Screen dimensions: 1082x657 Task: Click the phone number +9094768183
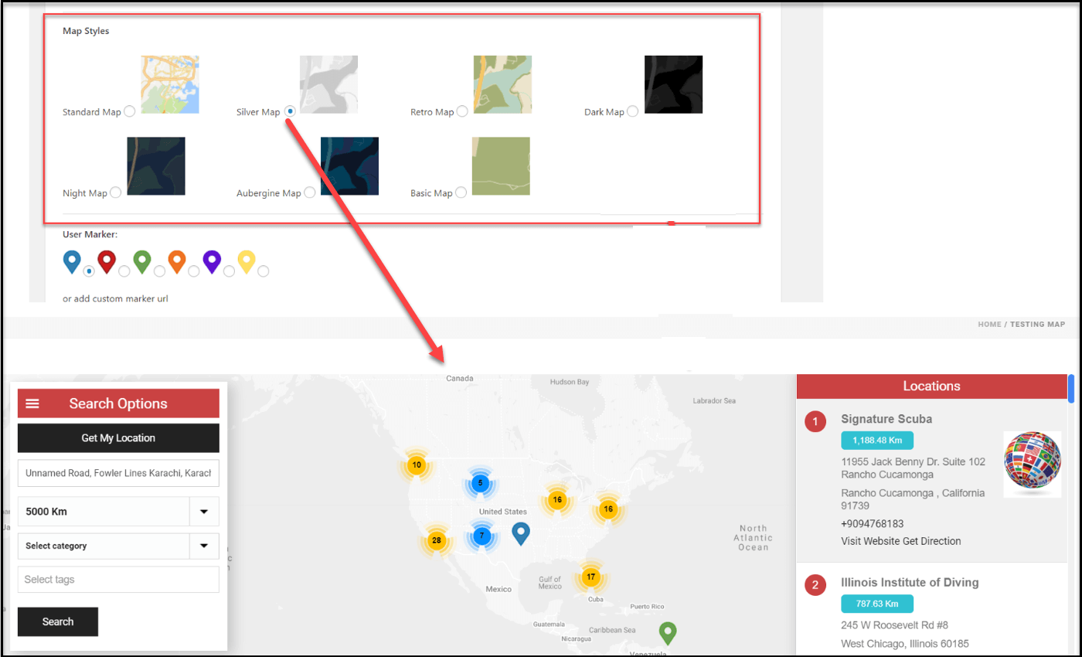(x=873, y=523)
